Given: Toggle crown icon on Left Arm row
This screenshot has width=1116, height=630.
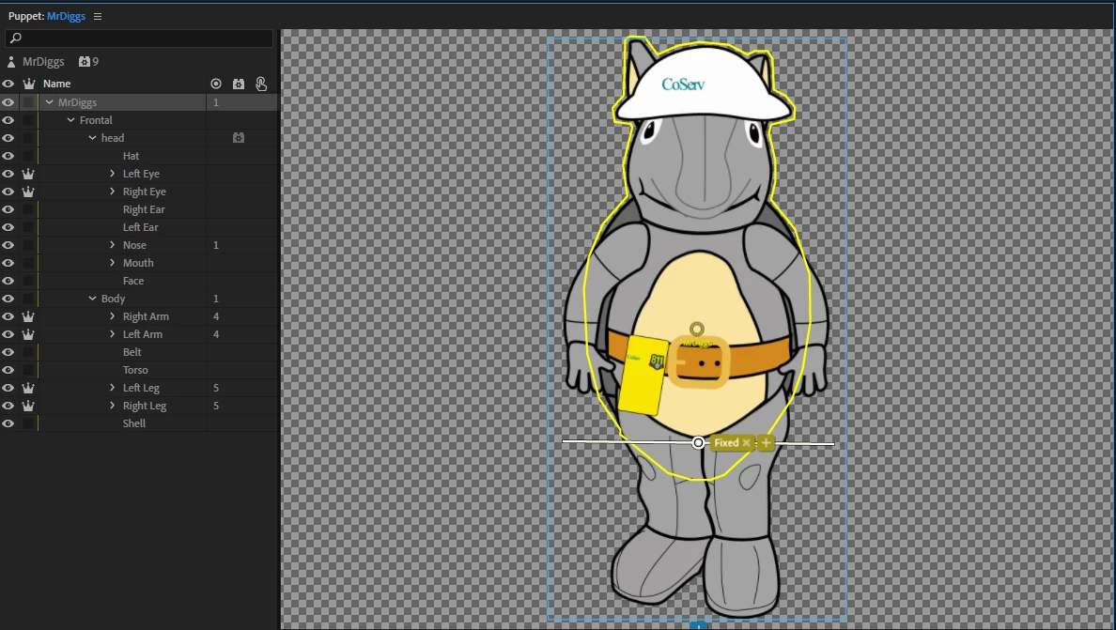Looking at the screenshot, I should pos(28,334).
